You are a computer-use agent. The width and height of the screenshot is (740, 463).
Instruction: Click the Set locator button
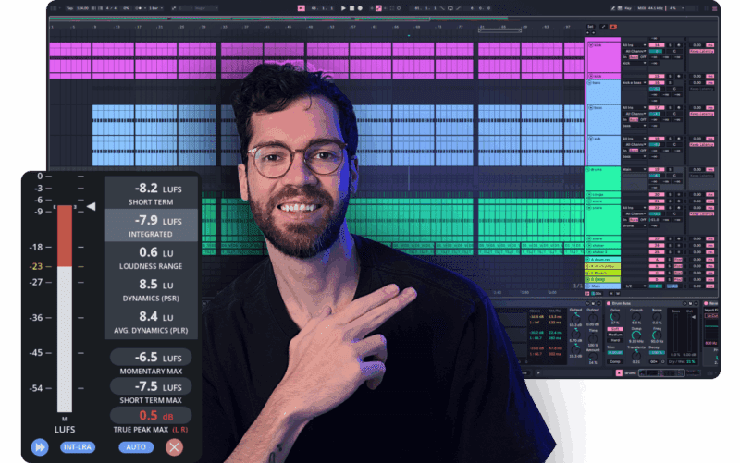tap(590, 27)
